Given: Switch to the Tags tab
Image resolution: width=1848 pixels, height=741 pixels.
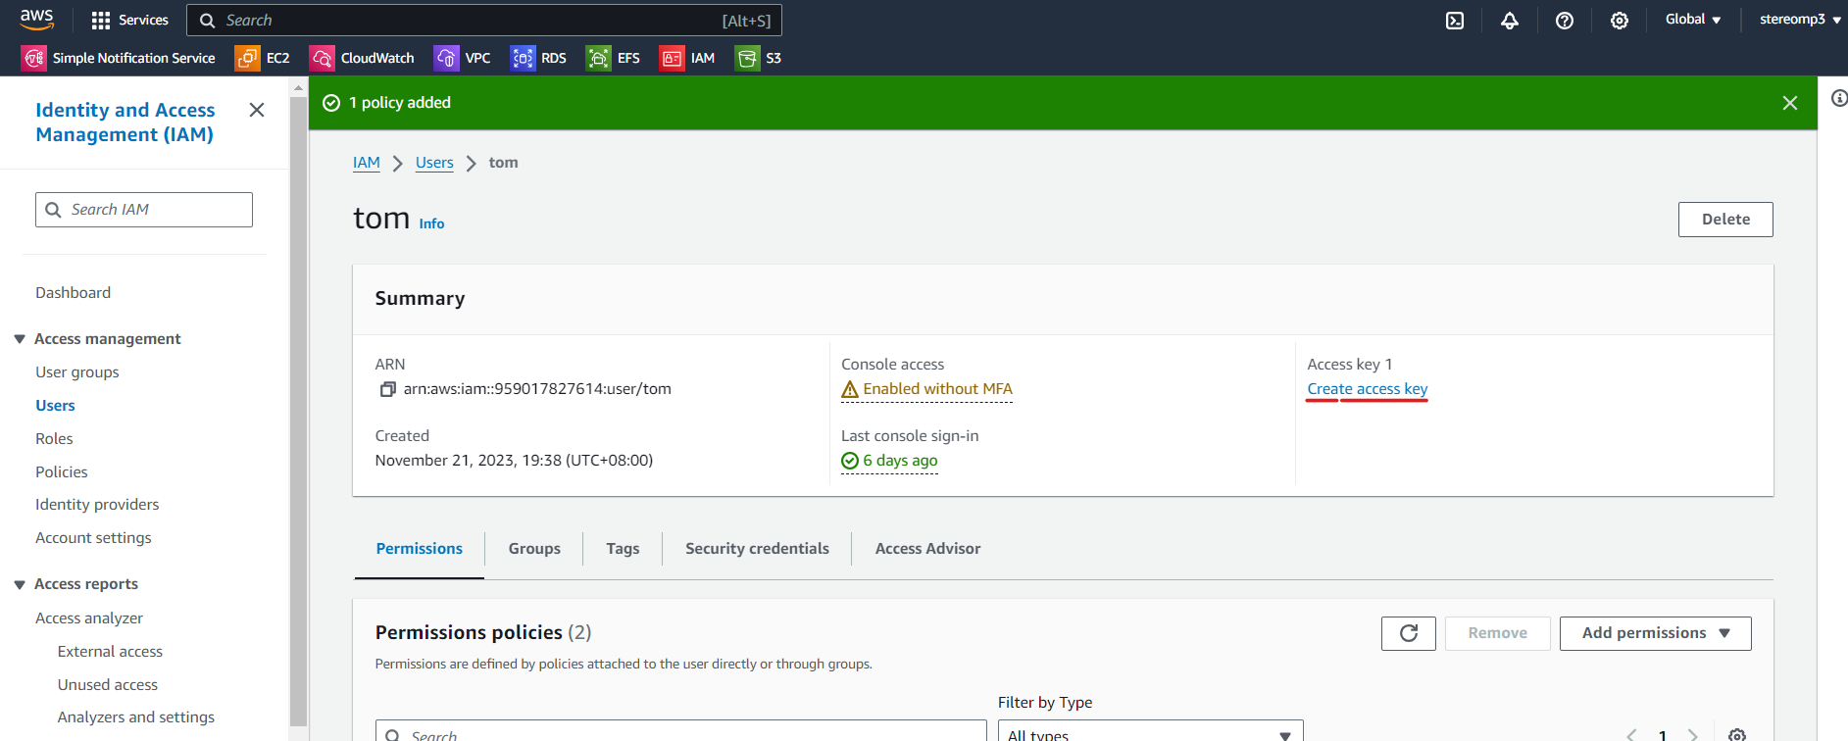Looking at the screenshot, I should (623, 549).
